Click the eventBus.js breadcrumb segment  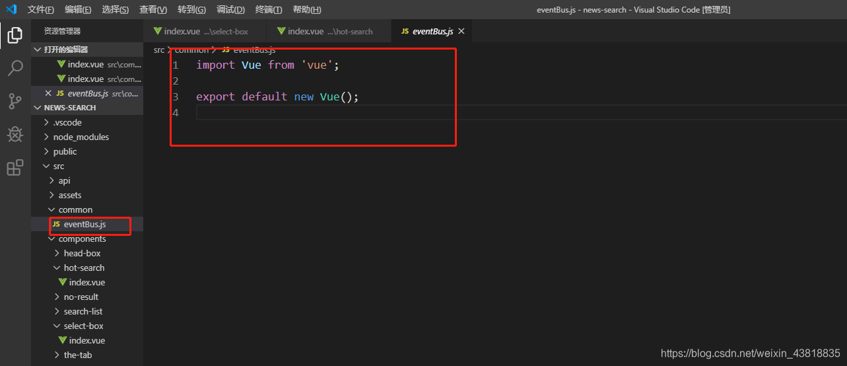coord(254,50)
